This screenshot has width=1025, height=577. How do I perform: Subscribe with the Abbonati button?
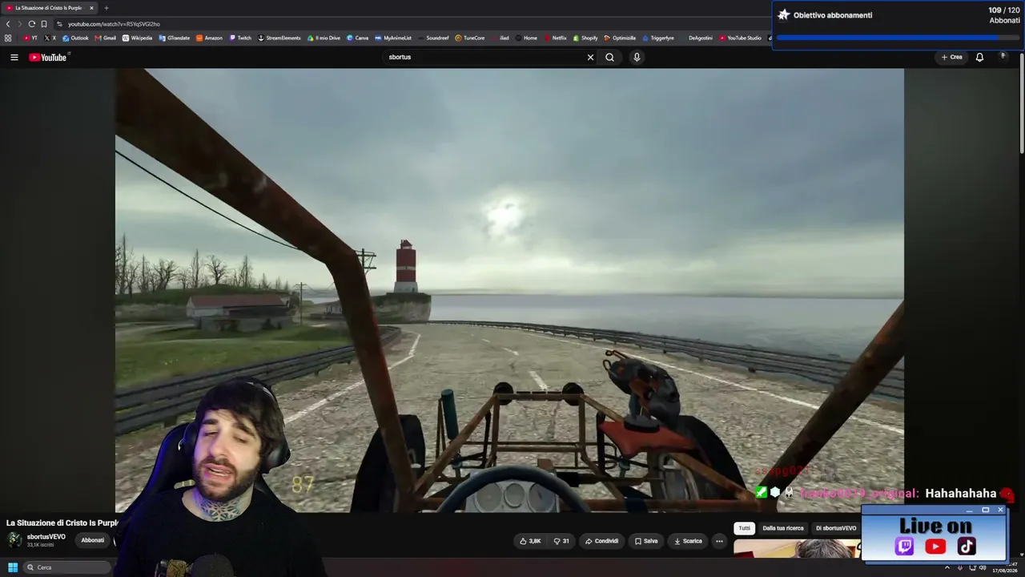click(93, 540)
